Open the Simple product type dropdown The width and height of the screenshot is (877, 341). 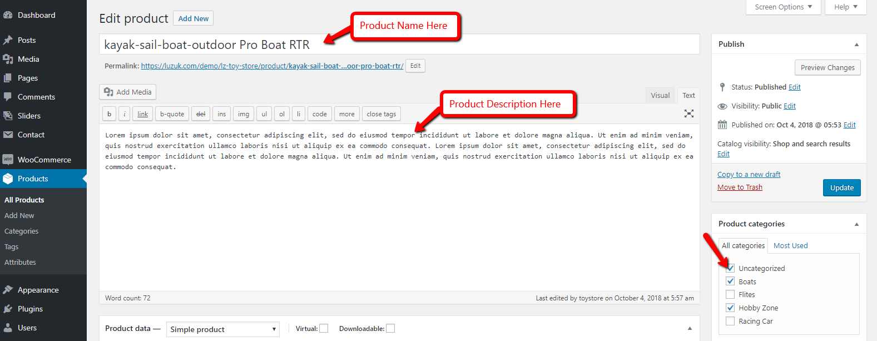(x=222, y=329)
